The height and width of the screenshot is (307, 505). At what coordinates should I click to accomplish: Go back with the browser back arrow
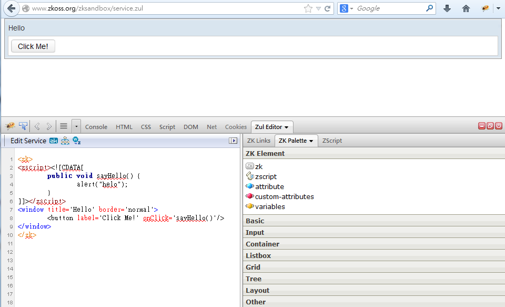[11, 8]
